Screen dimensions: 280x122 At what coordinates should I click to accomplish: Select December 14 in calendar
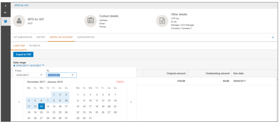click(x=48, y=106)
